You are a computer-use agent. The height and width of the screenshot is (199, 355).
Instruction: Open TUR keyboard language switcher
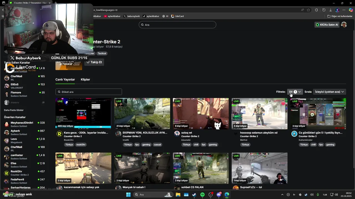click(x=325, y=195)
